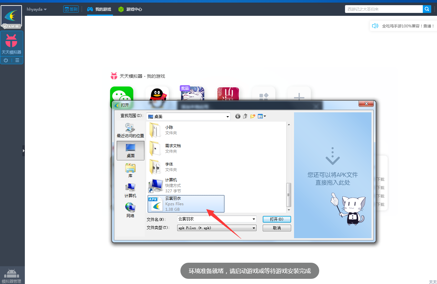
Task: Switch to 我的游戏 tab
Action: [99, 9]
